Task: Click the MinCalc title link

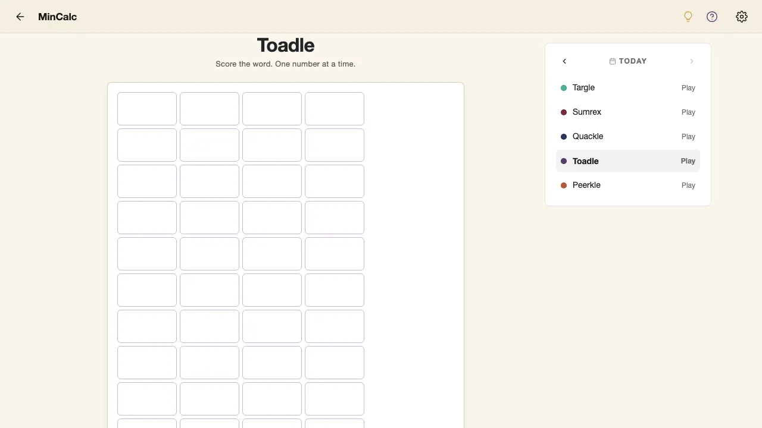Action: tap(57, 17)
